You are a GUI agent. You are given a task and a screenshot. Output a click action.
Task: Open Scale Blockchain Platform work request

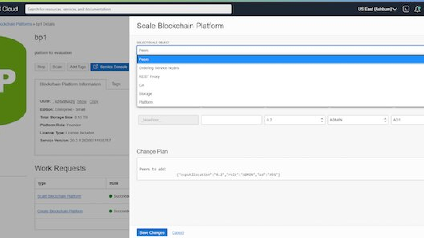click(59, 196)
